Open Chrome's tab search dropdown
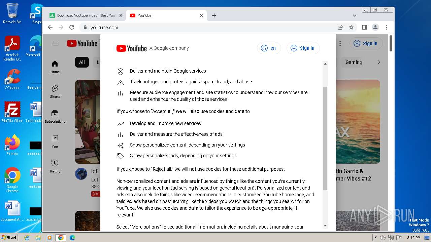Screen dimensions: 431x242 (x=355, y=15)
